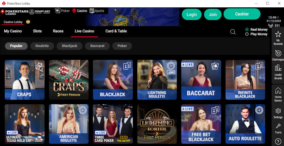Open the Settings gear in the sidebar
The width and height of the screenshot is (284, 146).
[278, 113]
